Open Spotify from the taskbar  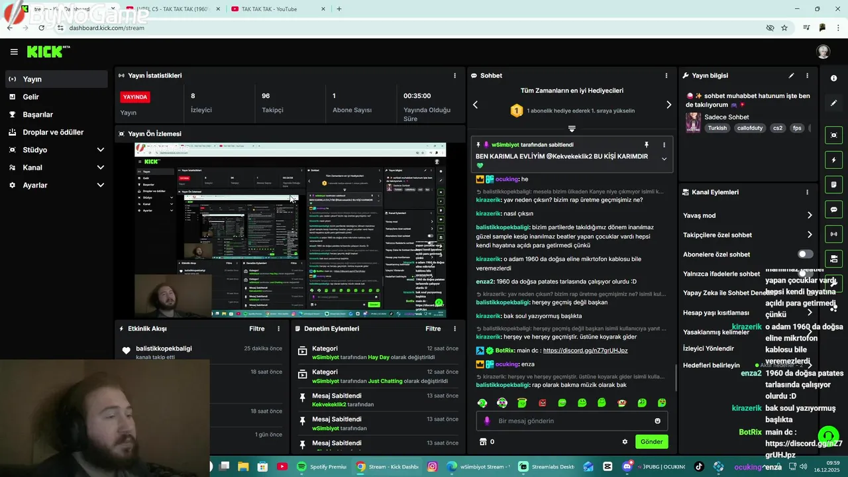pyautogui.click(x=323, y=466)
